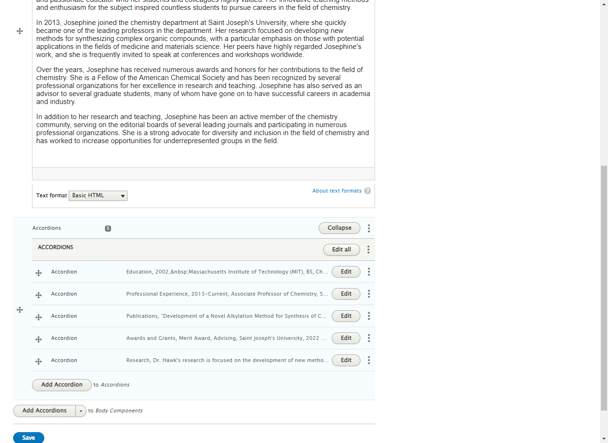Open the three-dot menu for the Publications accordion

pyautogui.click(x=369, y=316)
